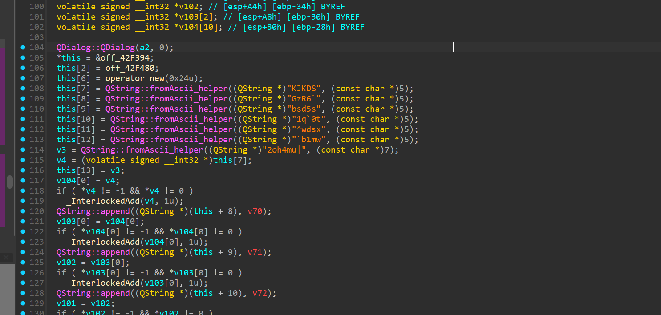Click QString::fromAscii_helper on line 109
Image resolution: width=661 pixels, height=315 pixels.
click(166, 99)
